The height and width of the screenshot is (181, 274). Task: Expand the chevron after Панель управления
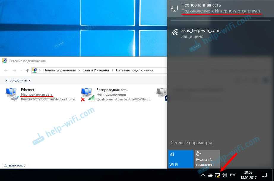(79, 70)
